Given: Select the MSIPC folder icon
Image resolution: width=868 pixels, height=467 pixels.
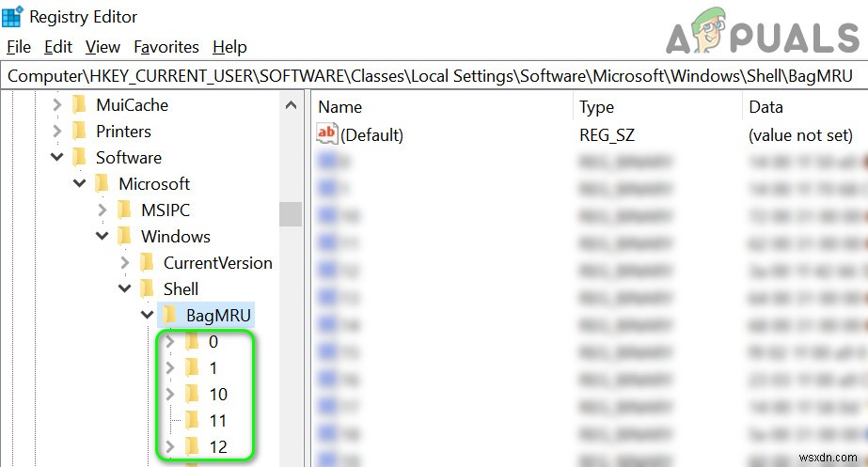Looking at the screenshot, I should coord(124,210).
